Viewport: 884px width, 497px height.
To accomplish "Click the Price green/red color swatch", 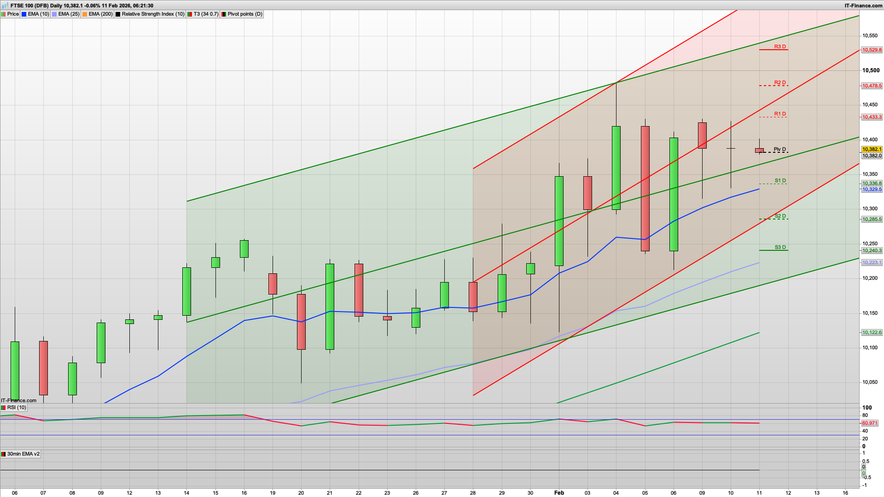I will tap(4, 14).
